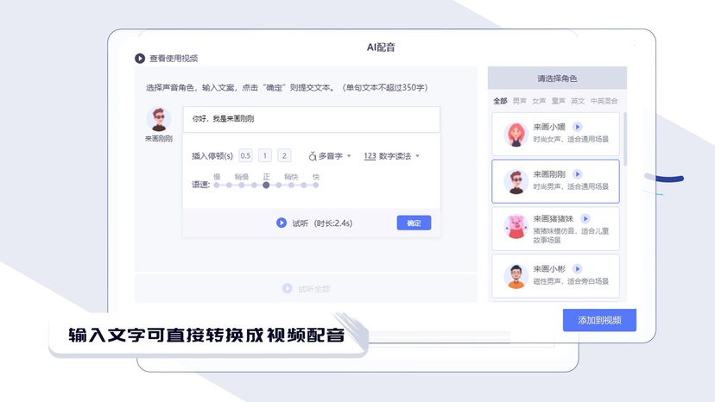
Task: Insert a 1 second pause
Action: [265, 156]
